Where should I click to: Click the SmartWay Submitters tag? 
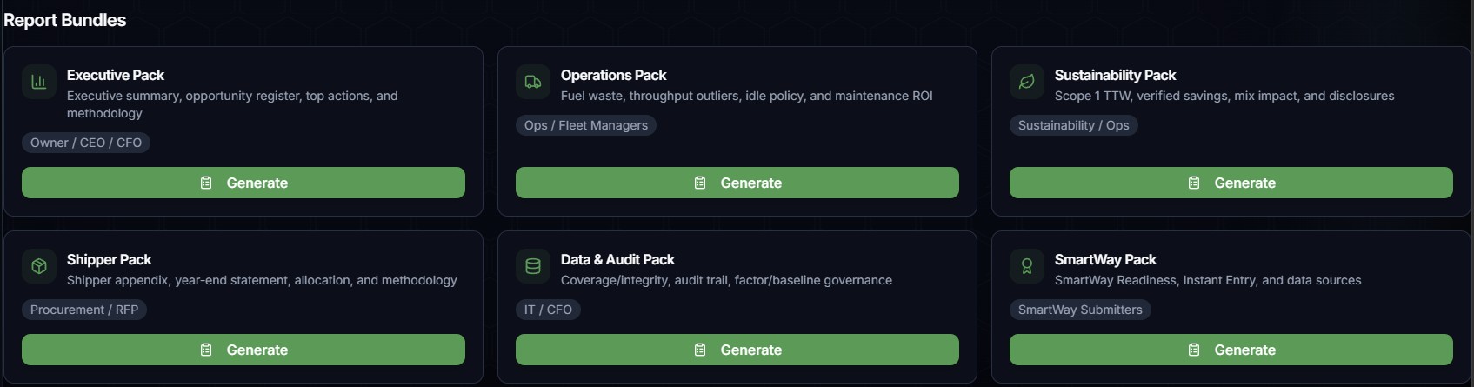click(1080, 310)
